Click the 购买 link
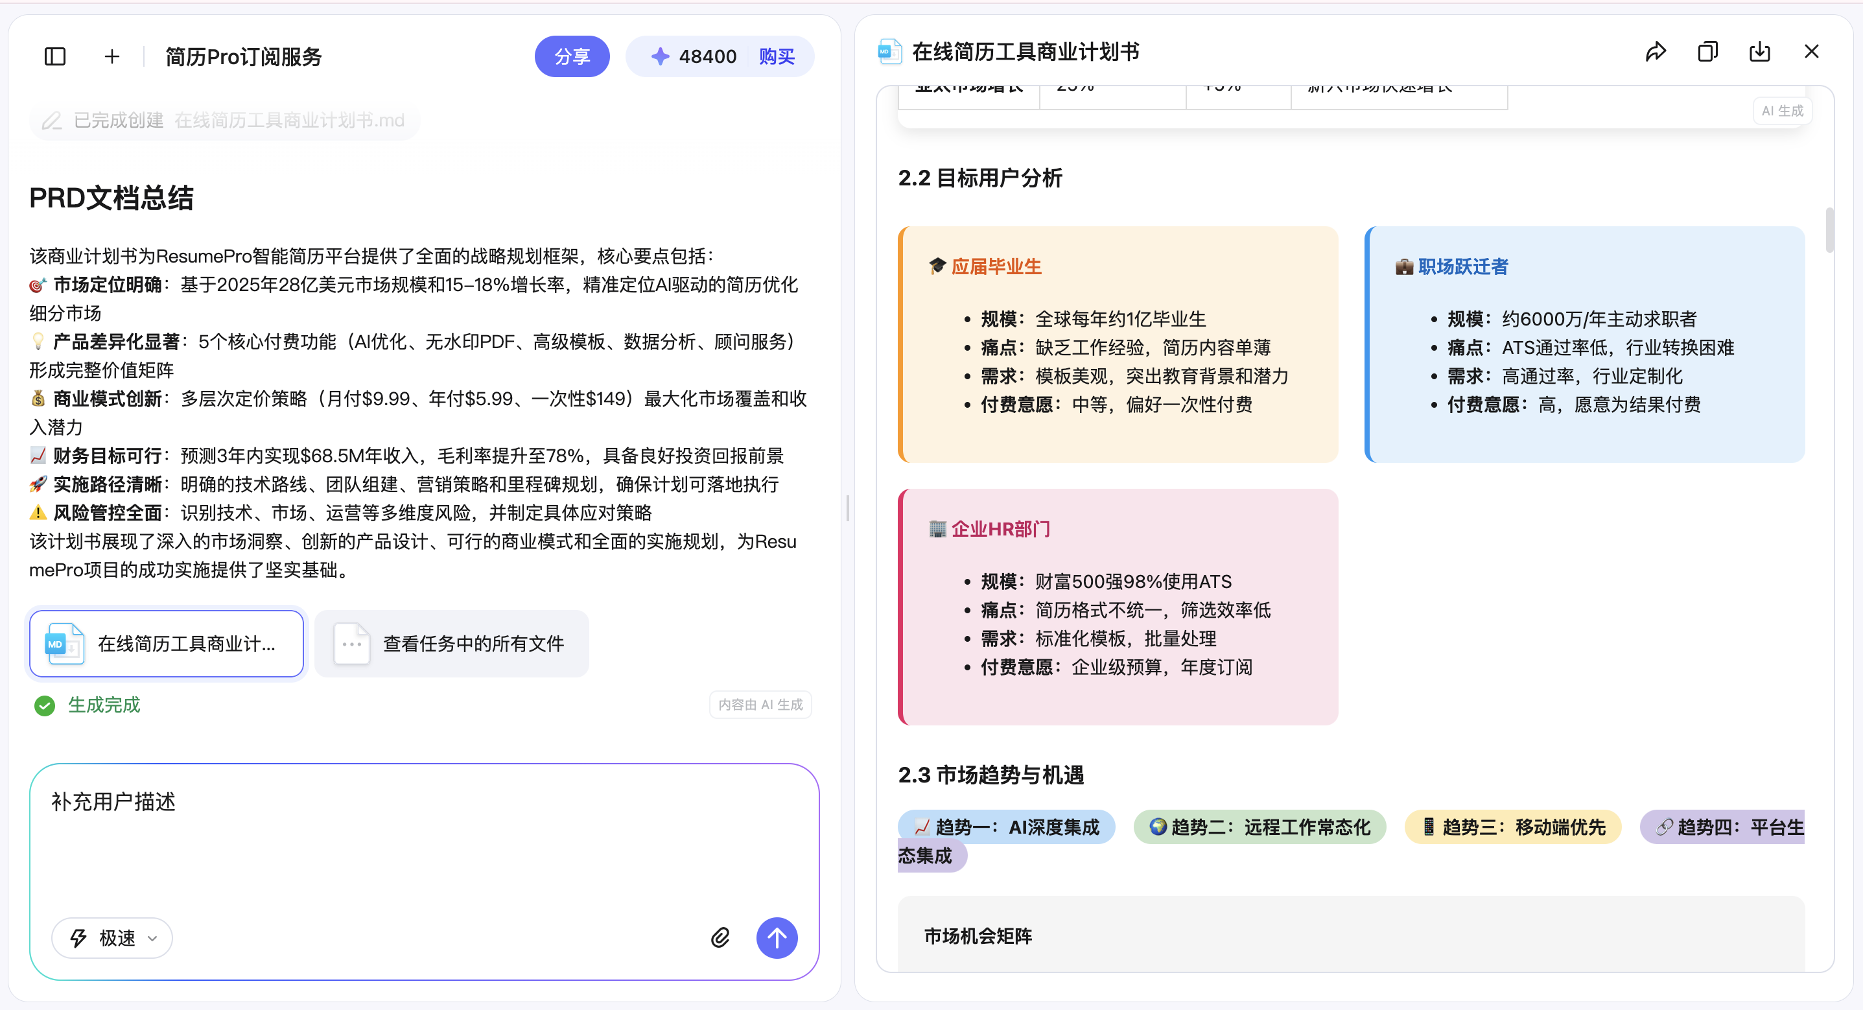Viewport: 1863px width, 1010px height. 777,56
